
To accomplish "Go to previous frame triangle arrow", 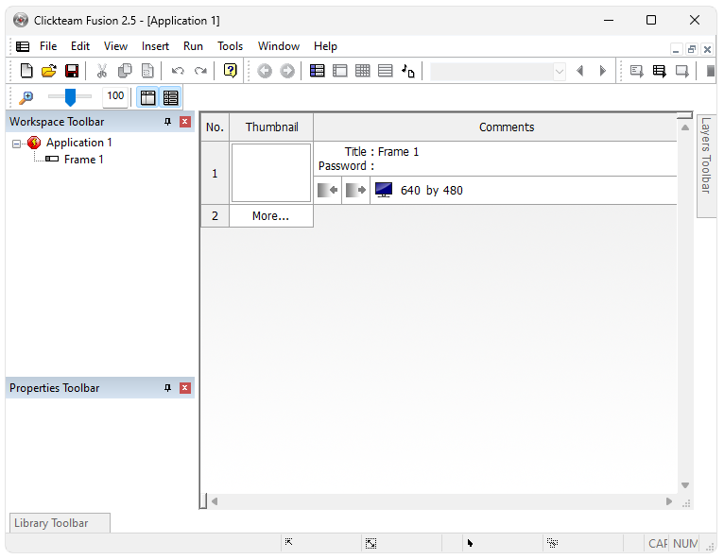I will coord(580,71).
